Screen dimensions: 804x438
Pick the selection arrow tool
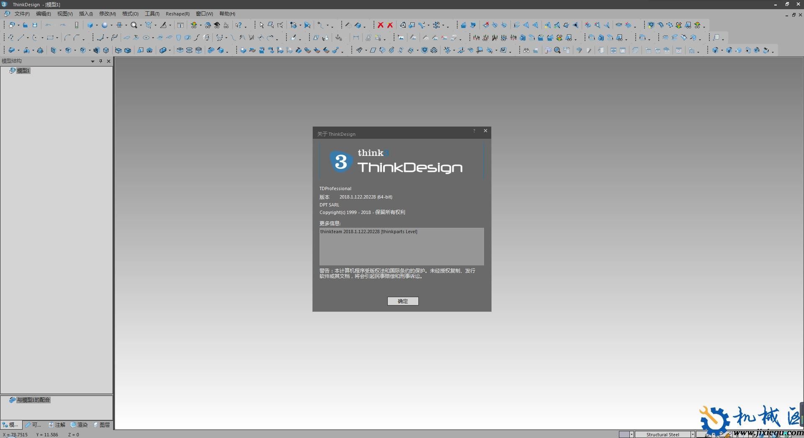coord(262,25)
